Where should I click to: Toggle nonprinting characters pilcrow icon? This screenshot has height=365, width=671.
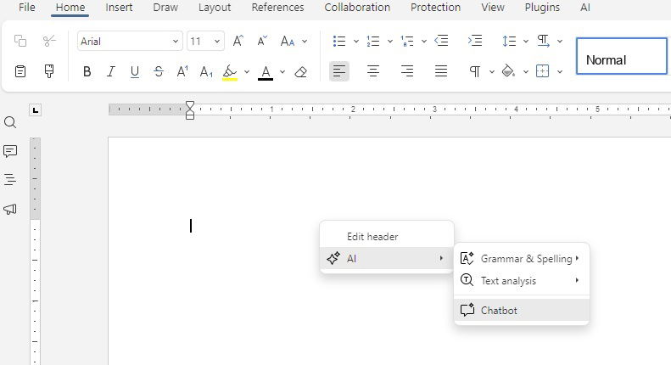[x=475, y=71]
